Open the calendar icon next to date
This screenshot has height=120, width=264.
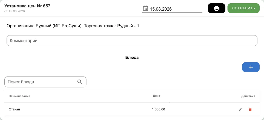[x=145, y=8]
